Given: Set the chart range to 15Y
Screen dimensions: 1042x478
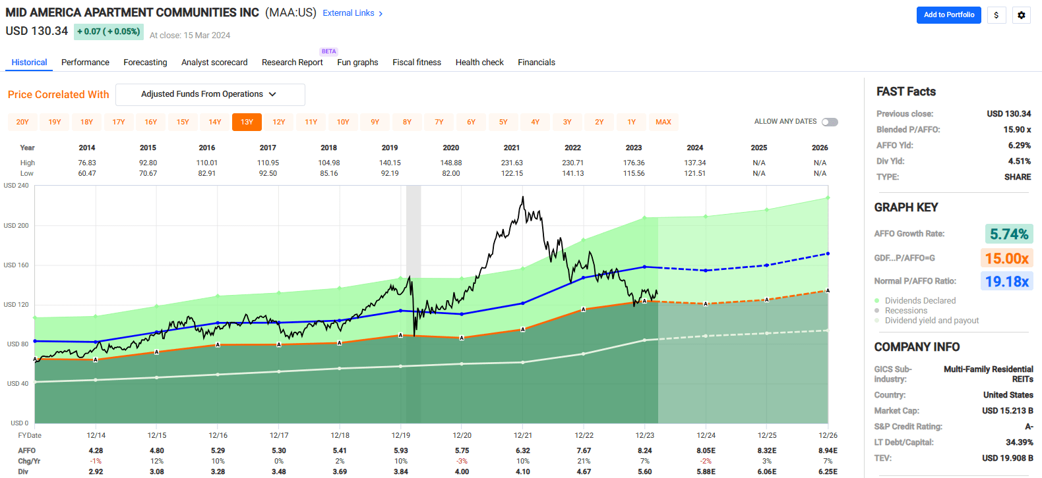Looking at the screenshot, I should (x=183, y=122).
